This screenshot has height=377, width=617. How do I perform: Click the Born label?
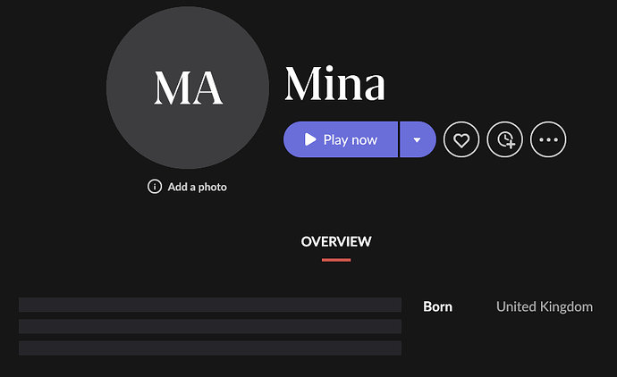click(437, 306)
